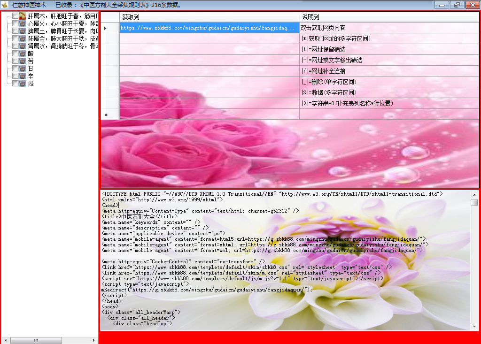The height and width of the screenshot is (344, 481).
Task: Tick the 酸 checkbox
Action: 15,54
